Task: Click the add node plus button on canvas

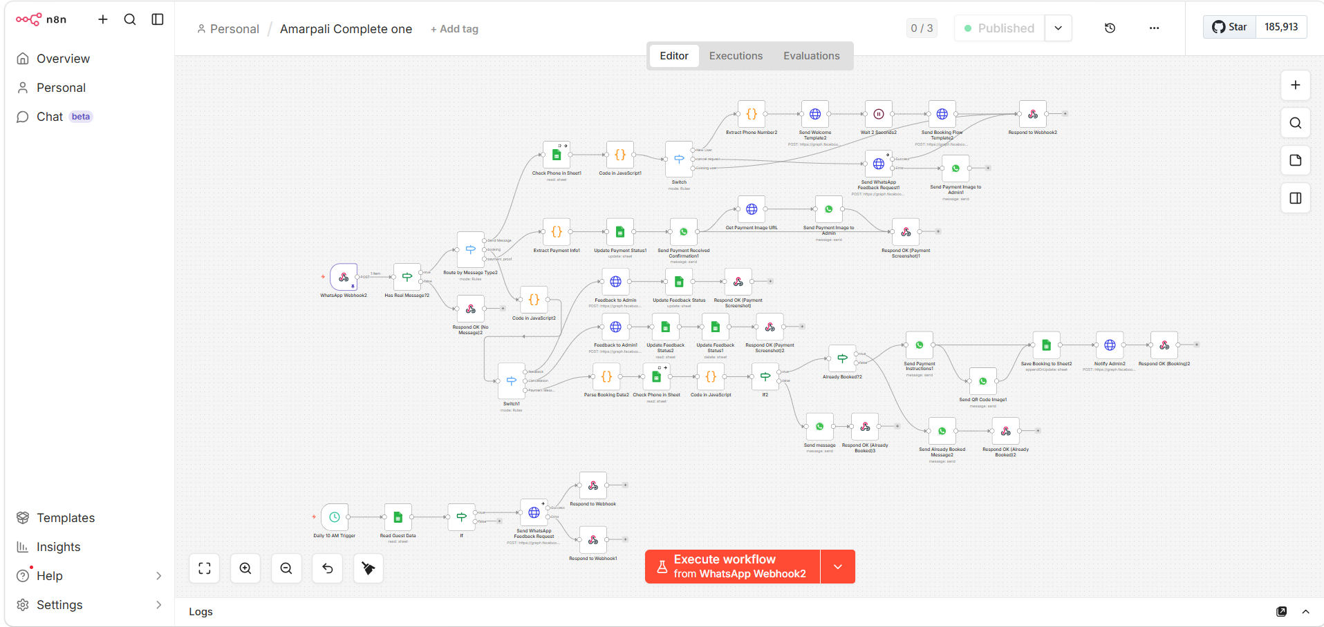Action: pyautogui.click(x=1295, y=85)
